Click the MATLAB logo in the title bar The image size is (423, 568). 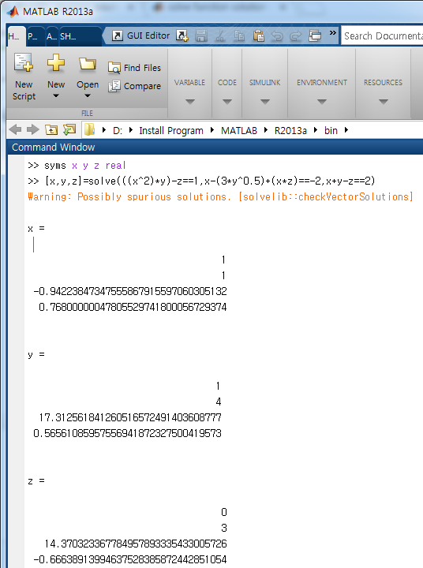[x=13, y=11]
